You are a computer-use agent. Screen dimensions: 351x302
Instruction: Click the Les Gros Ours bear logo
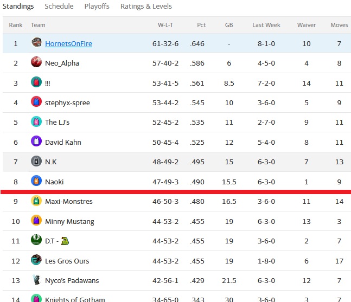pyautogui.click(x=36, y=260)
